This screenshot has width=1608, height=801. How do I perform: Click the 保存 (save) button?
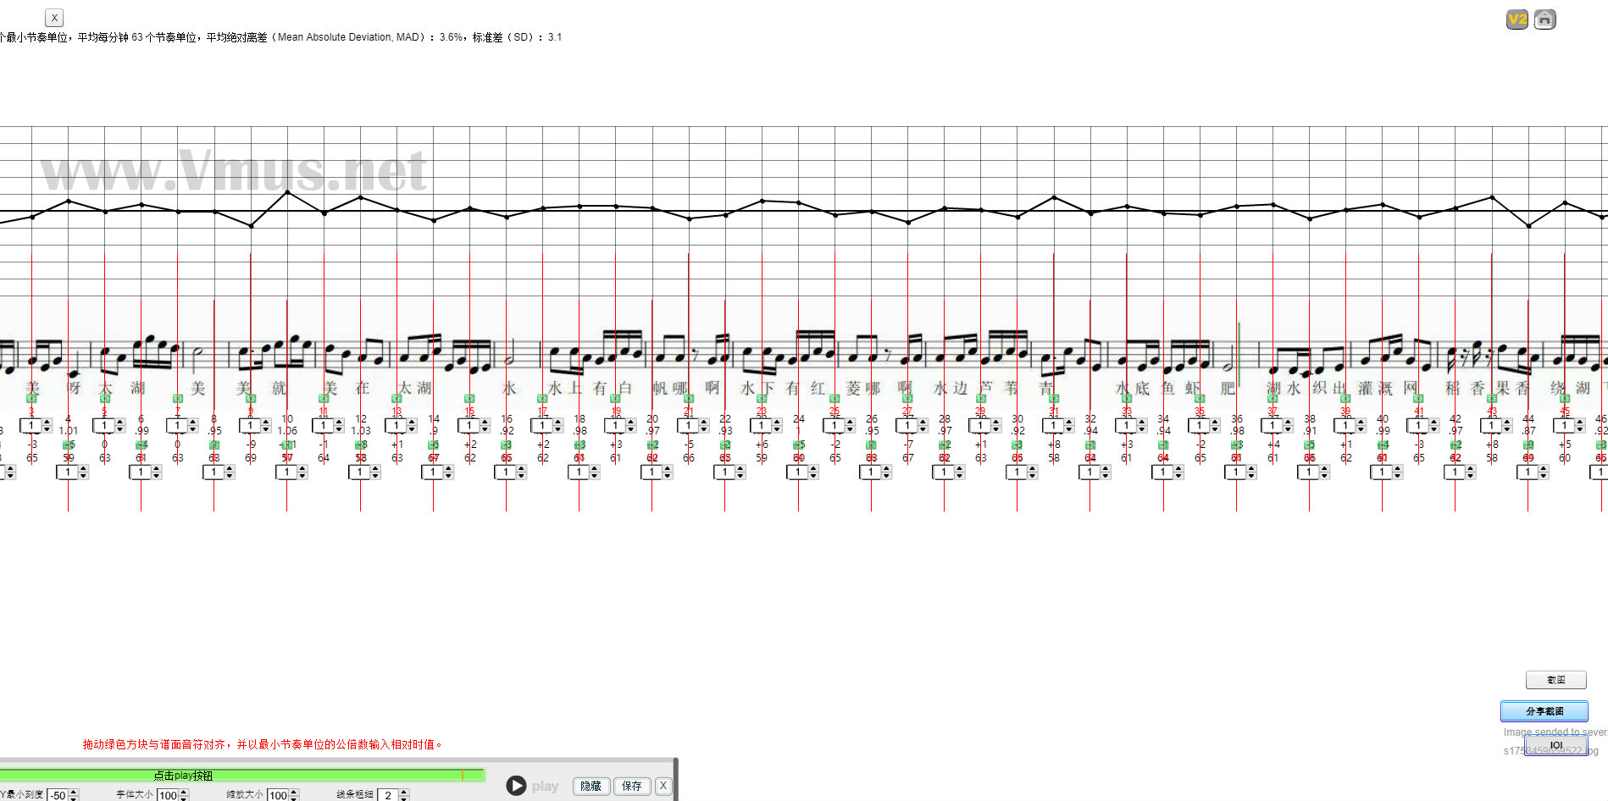[631, 786]
